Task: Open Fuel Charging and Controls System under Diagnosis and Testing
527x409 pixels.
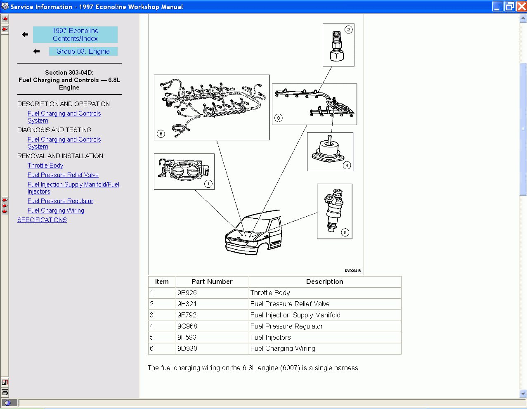Action: (64, 143)
